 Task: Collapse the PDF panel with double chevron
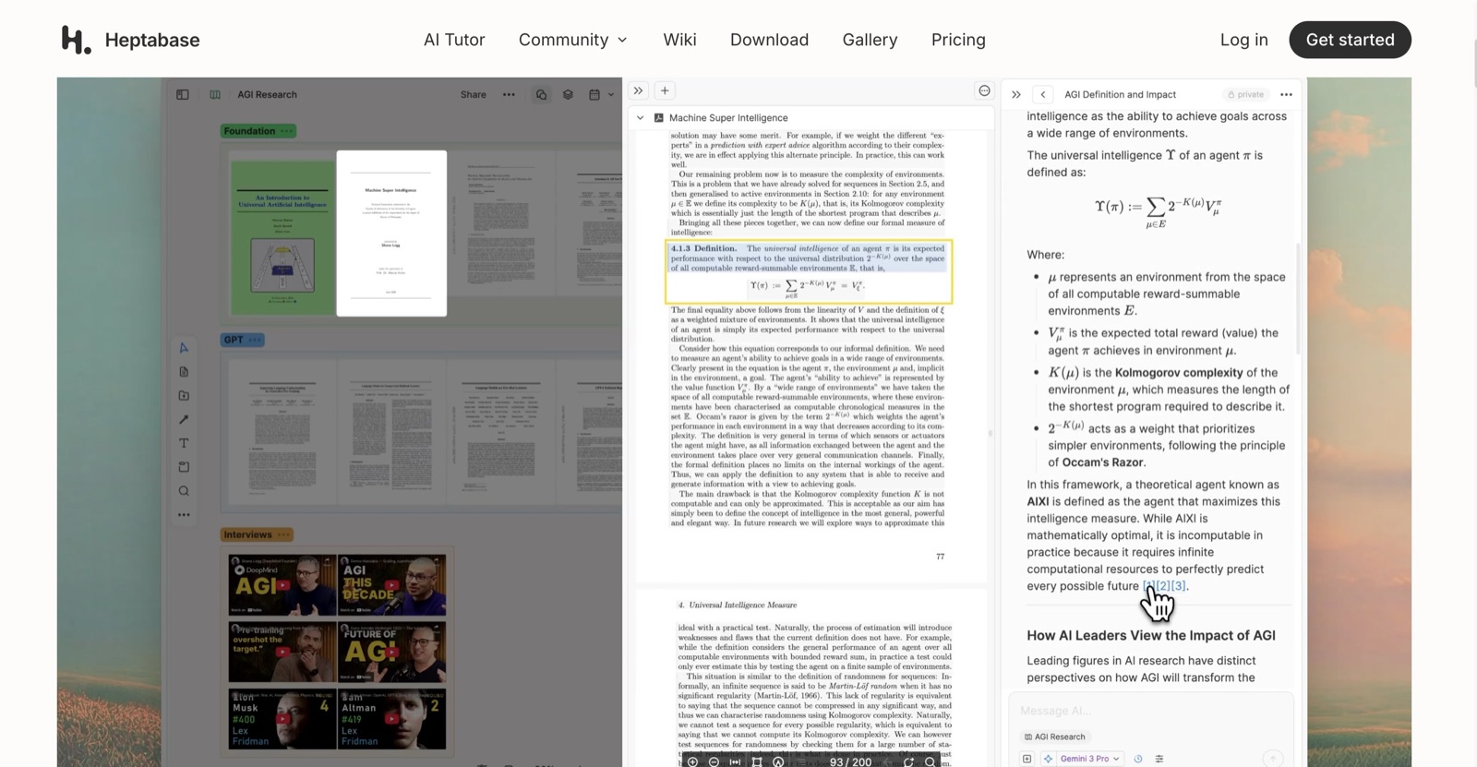(x=638, y=90)
